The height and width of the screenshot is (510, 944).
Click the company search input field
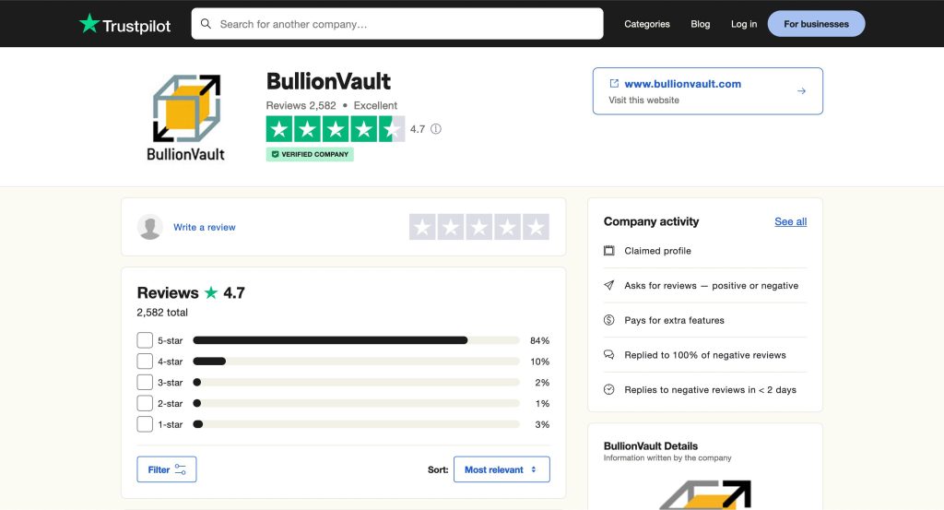click(406, 24)
